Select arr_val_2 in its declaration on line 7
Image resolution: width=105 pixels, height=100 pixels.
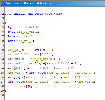pos(25,36)
